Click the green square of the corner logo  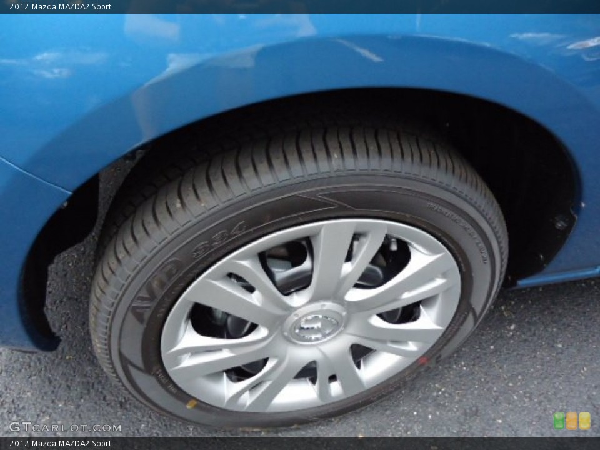(x=559, y=421)
